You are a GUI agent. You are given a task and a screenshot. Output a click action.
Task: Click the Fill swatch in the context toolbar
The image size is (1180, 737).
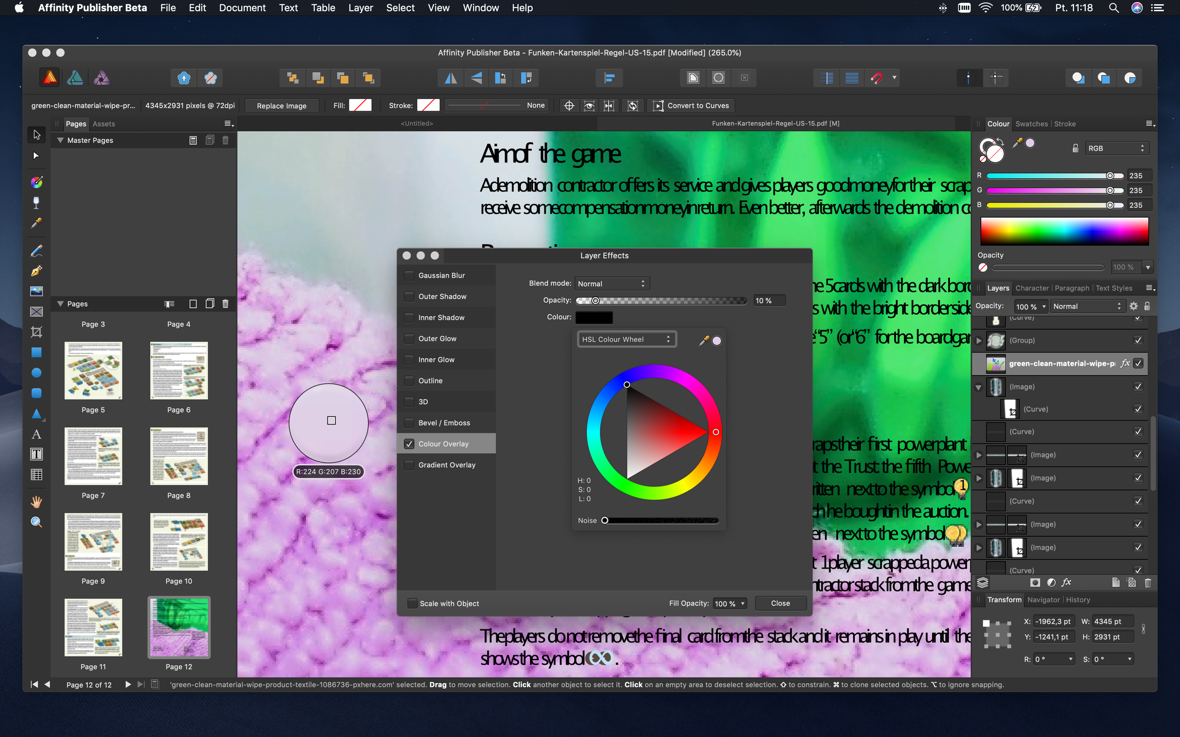pos(360,105)
